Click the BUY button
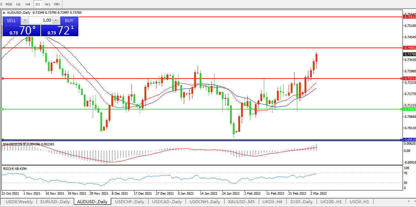Screen dimensions: 416x207 tap(69, 21)
